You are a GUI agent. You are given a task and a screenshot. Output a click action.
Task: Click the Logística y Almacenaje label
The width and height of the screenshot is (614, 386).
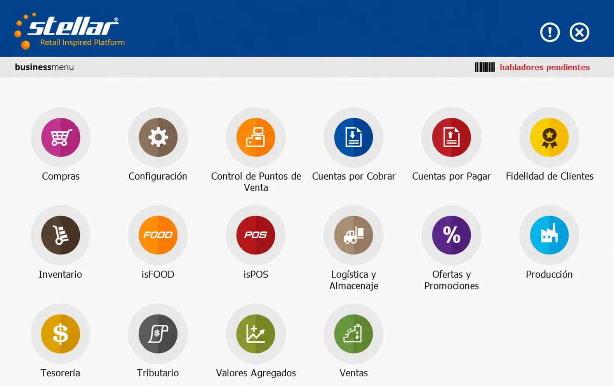(354, 280)
